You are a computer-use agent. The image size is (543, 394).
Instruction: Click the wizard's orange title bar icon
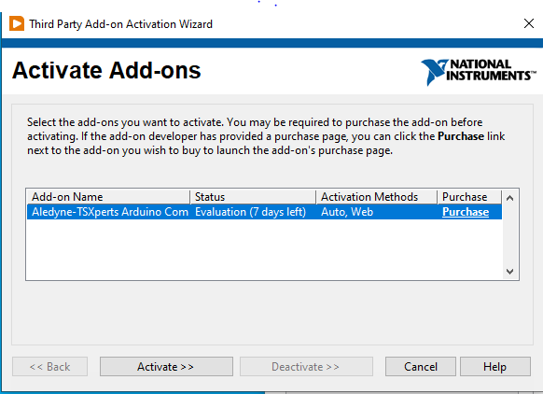pos(17,23)
